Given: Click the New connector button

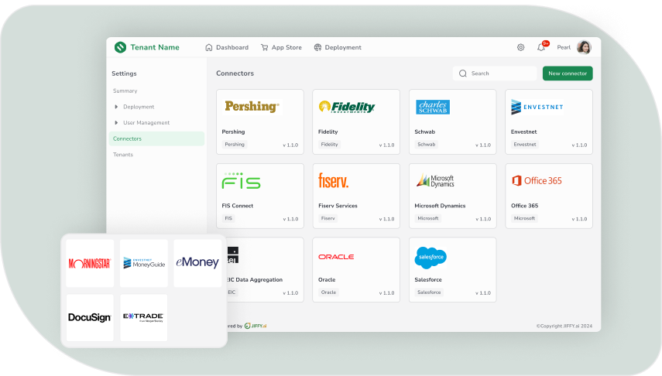Looking at the screenshot, I should pos(568,73).
